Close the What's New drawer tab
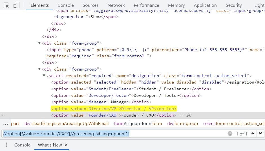 tap(66, 145)
